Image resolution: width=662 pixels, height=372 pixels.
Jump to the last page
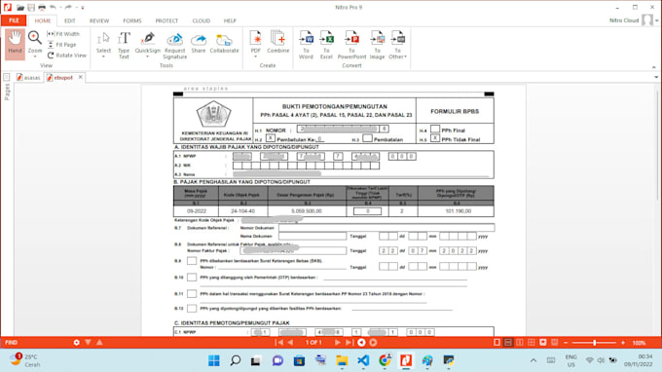(x=349, y=343)
